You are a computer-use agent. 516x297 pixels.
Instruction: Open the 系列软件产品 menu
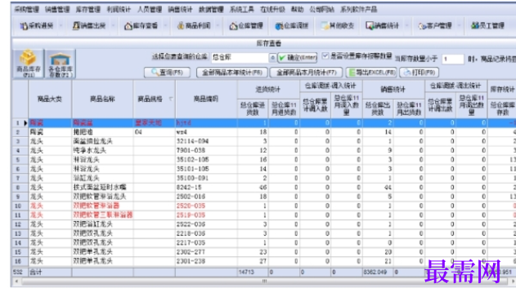tap(359, 10)
